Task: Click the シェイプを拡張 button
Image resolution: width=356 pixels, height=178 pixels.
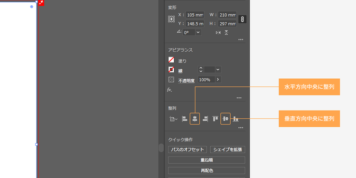Action: click(228, 150)
